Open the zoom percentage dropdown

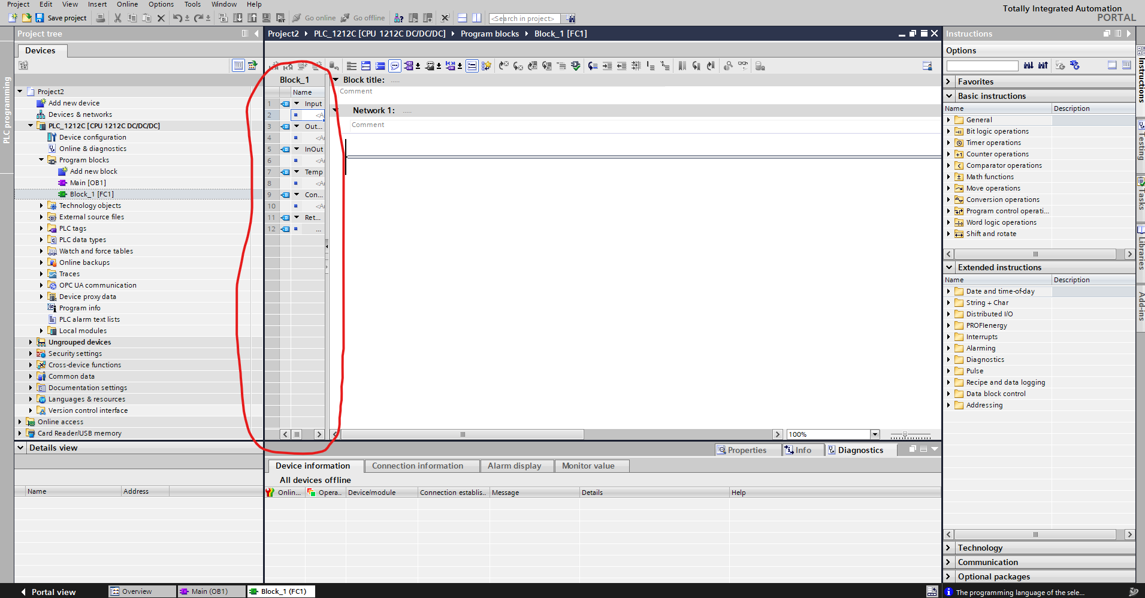[875, 434]
